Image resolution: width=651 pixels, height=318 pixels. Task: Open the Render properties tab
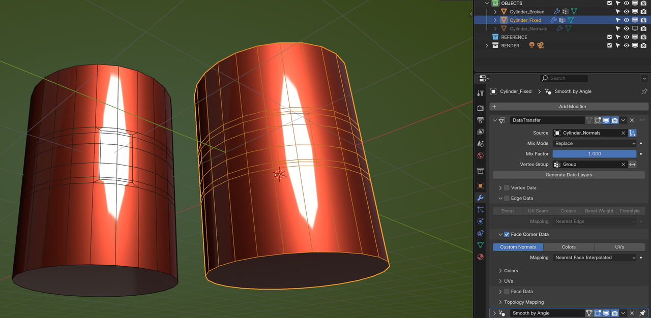tap(480, 108)
